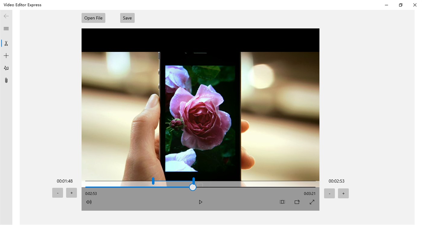
Task: Increase trim end time with plus button
Action: [343, 193]
